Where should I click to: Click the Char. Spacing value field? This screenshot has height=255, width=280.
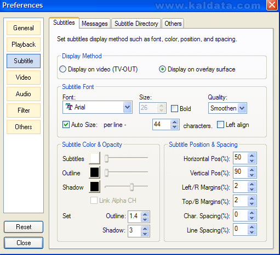coord(241,215)
